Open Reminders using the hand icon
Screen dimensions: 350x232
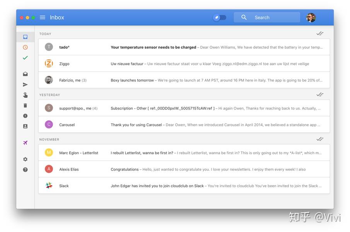(x=25, y=95)
